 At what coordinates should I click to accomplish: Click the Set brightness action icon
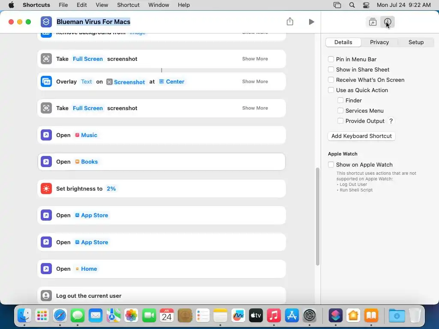point(46,188)
